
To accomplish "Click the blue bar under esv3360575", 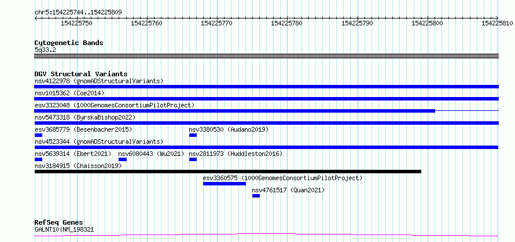I will click(x=225, y=184).
